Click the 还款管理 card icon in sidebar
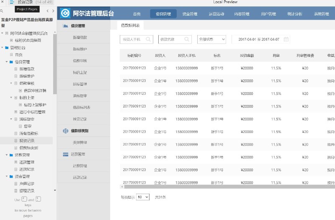Viewport: 335px width, 220px height. [x=66, y=154]
